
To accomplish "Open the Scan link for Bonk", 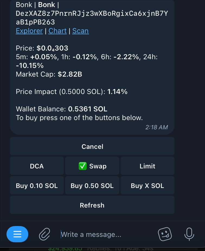I will tap(80, 31).
